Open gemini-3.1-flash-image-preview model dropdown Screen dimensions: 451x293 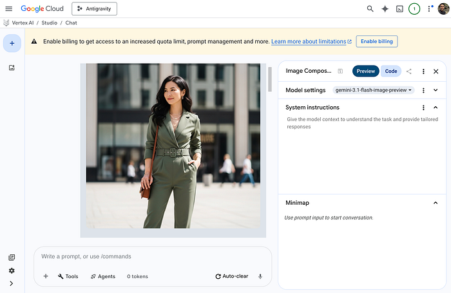click(x=373, y=90)
